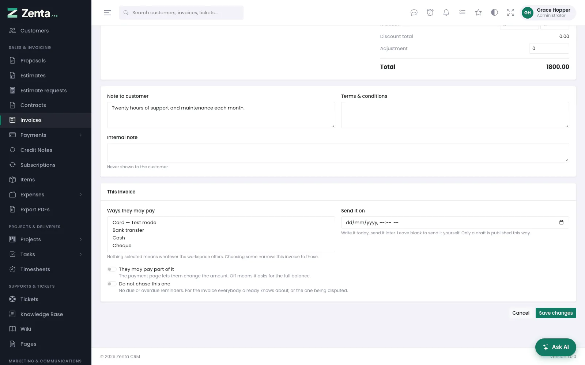The height and width of the screenshot is (365, 585).
Task: Enable Do not chase this one toggle
Action: click(x=112, y=284)
